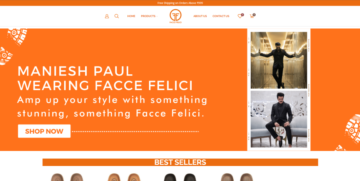Viewport: 360px width, 181px height.
Task: Open the Products menu
Action: 148,16
